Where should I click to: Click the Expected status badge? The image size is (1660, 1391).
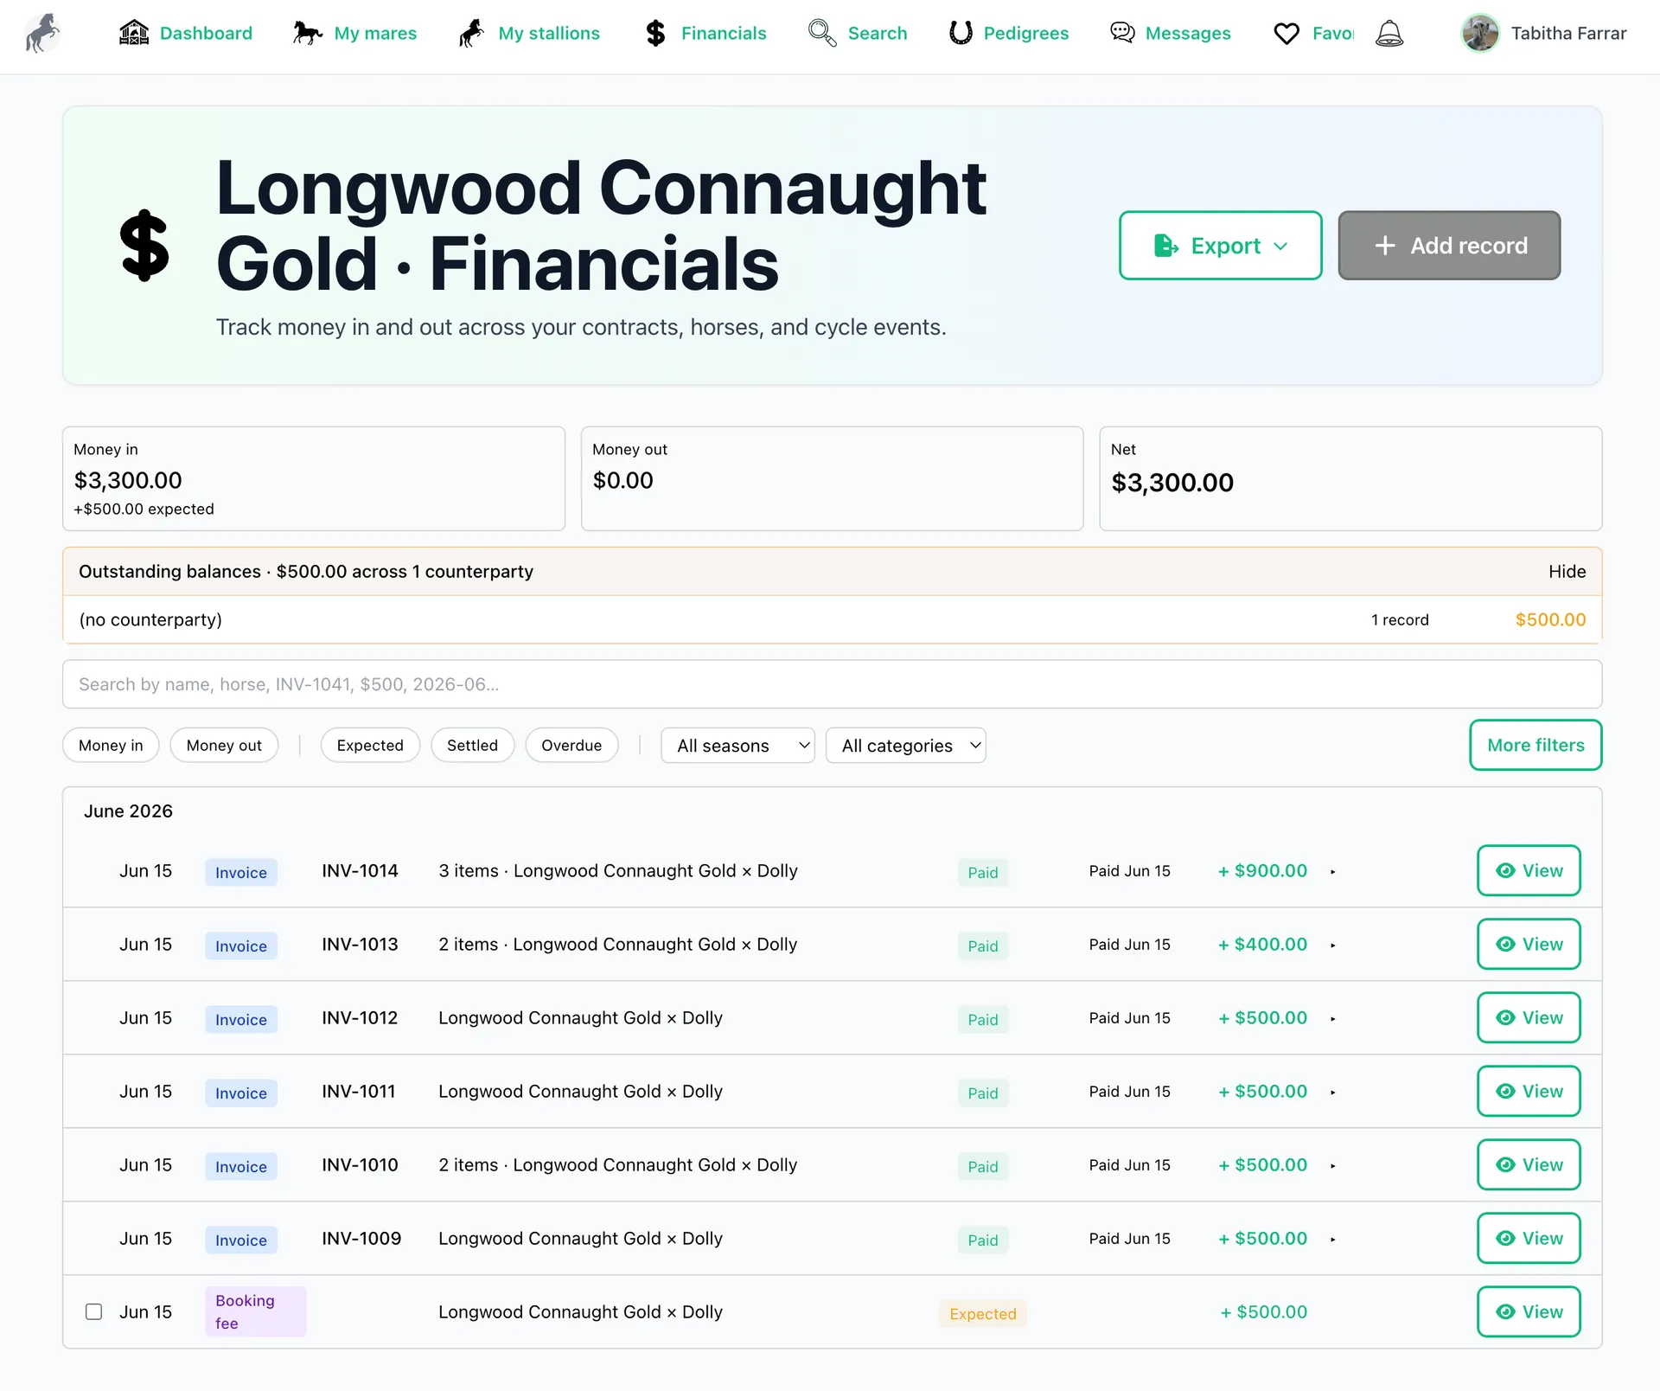tap(983, 1314)
